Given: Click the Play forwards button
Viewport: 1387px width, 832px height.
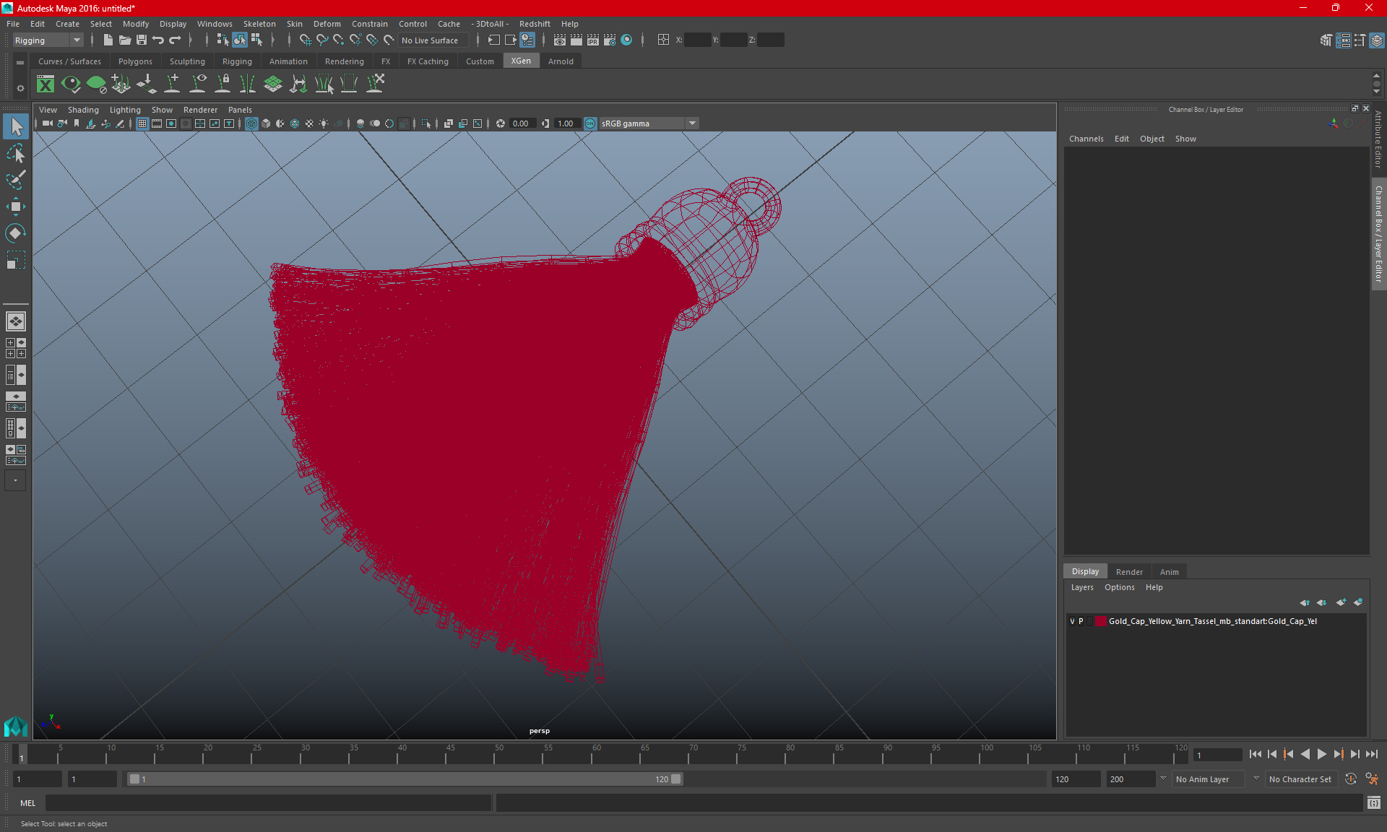Looking at the screenshot, I should pyautogui.click(x=1321, y=754).
